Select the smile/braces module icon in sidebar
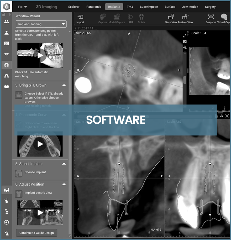 click(x=6, y=54)
